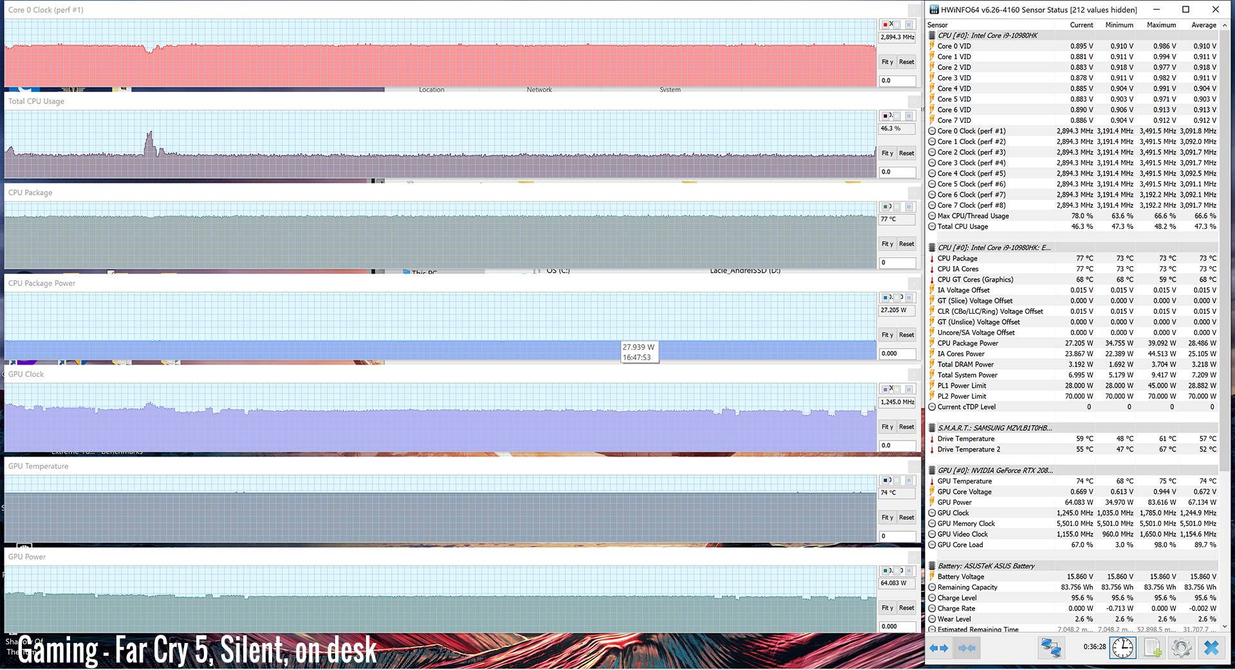Click the clock reset timer icon

[1122, 648]
